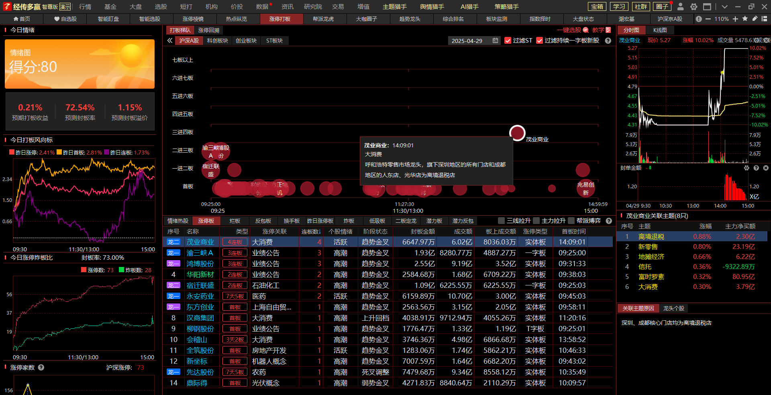The height and width of the screenshot is (395, 771).
Task: Expand the title bar dropdown chevron
Action: (724, 6)
